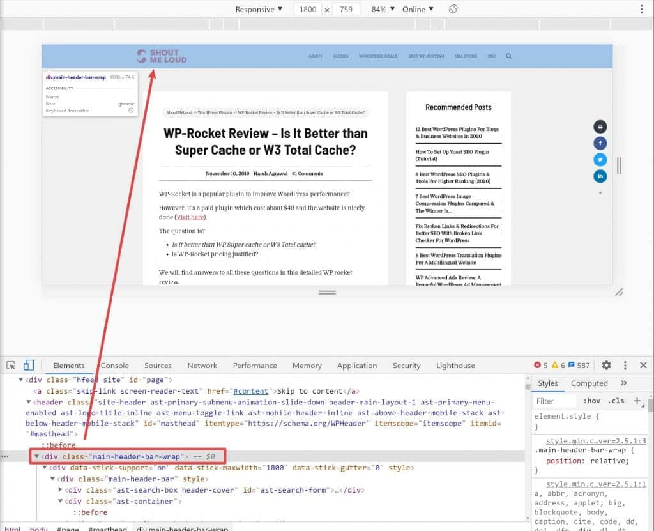Open the #content href link

250,391
